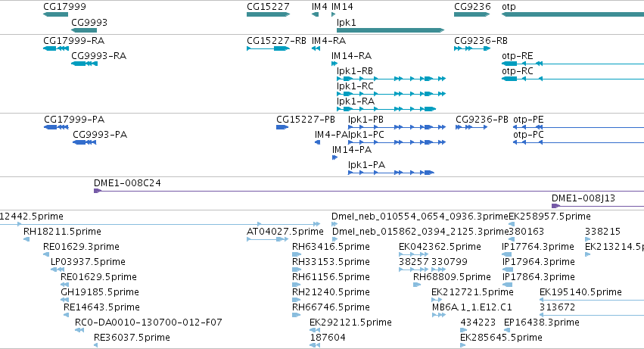The height and width of the screenshot is (349, 644).
Task: Click the RH66746.5prime EST label
Action: (x=331, y=307)
